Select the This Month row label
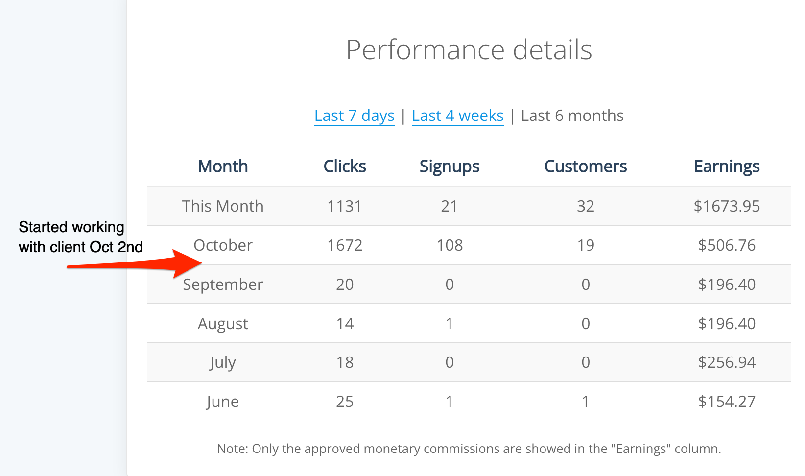Viewport: 805px width, 476px height. [223, 206]
